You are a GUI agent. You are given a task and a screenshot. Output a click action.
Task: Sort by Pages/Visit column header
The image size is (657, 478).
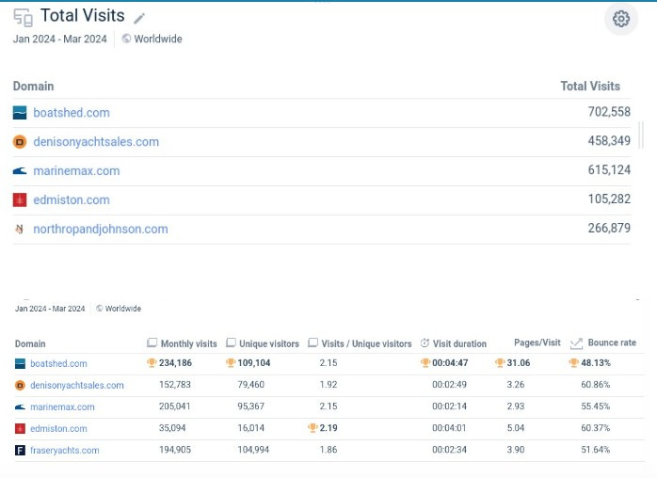coord(537,343)
